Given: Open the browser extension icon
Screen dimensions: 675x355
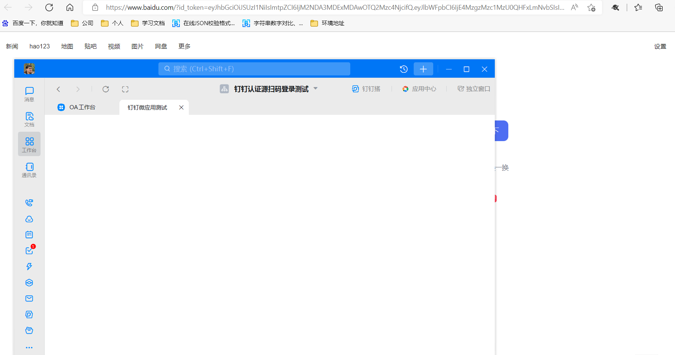Looking at the screenshot, I should [615, 8].
